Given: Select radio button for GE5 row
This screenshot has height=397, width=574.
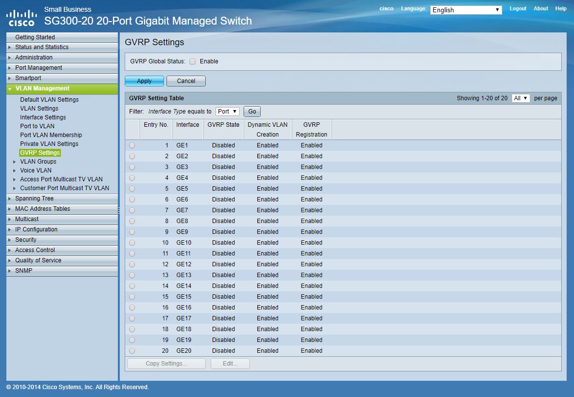Looking at the screenshot, I should coord(132,189).
